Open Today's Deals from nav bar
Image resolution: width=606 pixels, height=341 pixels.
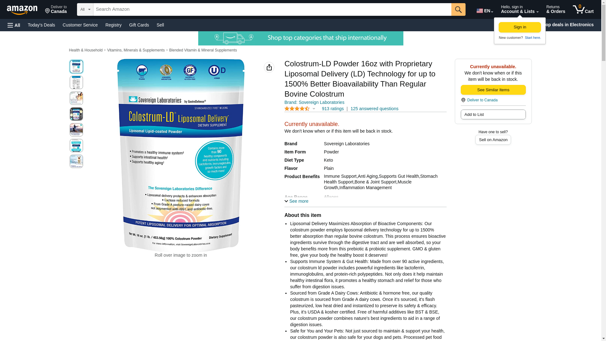pyautogui.click(x=41, y=25)
